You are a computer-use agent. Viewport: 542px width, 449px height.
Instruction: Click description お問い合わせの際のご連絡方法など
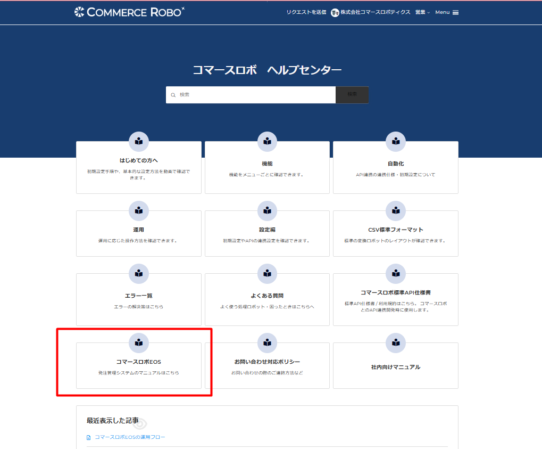pyautogui.click(x=267, y=373)
